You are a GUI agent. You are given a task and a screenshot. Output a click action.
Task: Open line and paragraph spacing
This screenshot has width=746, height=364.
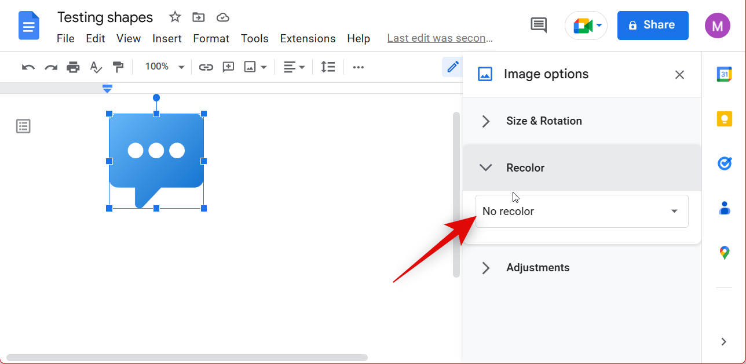point(328,67)
